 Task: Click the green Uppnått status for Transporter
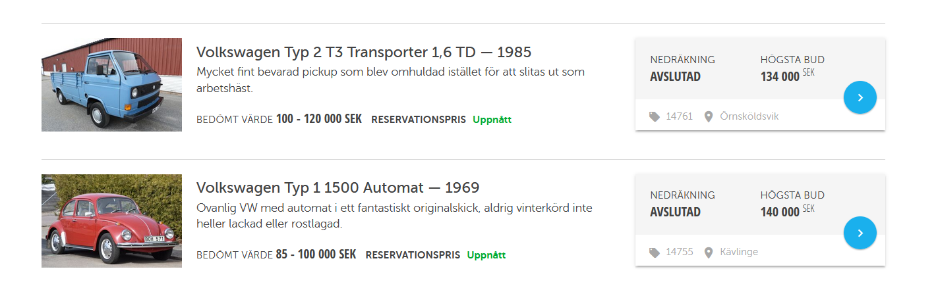492,120
